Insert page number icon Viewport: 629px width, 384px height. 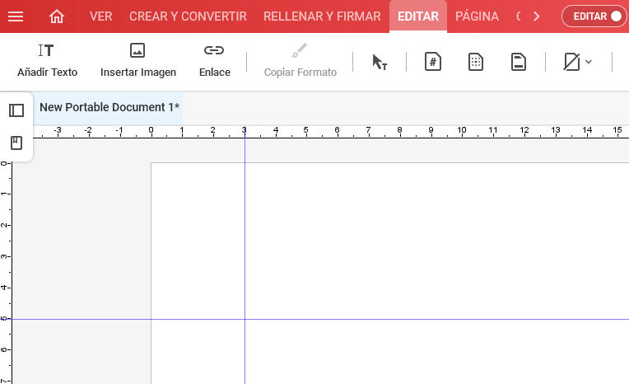point(433,62)
